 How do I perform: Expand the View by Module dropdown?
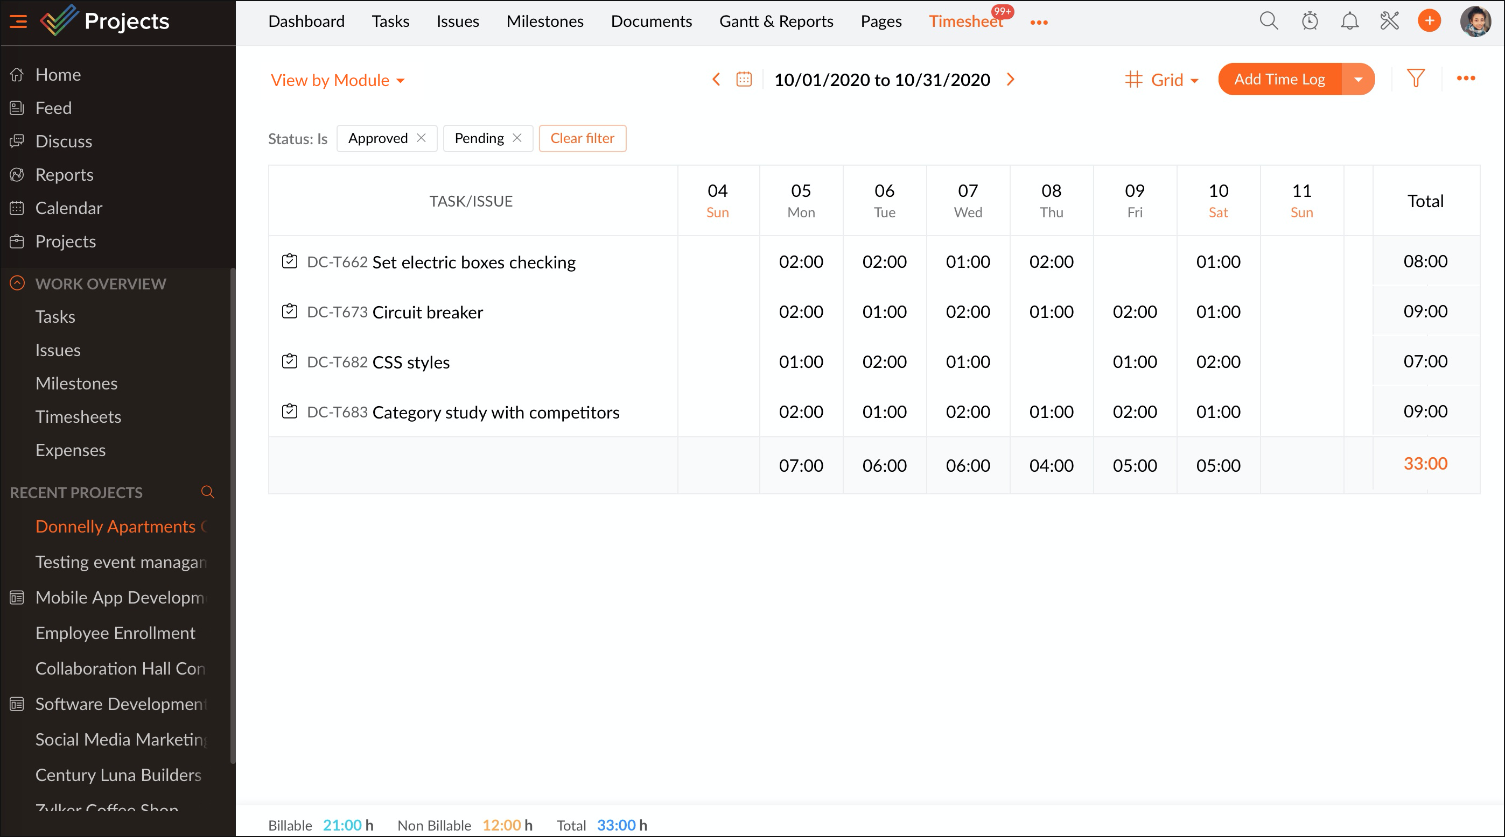[x=338, y=80]
